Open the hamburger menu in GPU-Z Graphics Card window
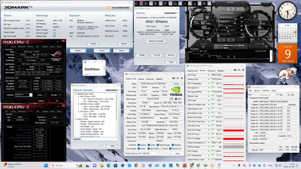Viewport: 301px width, 169px height. coord(182,78)
